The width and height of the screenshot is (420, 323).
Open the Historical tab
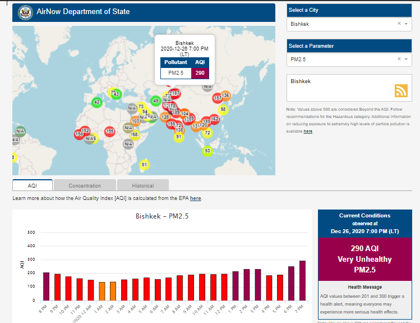pyautogui.click(x=143, y=185)
